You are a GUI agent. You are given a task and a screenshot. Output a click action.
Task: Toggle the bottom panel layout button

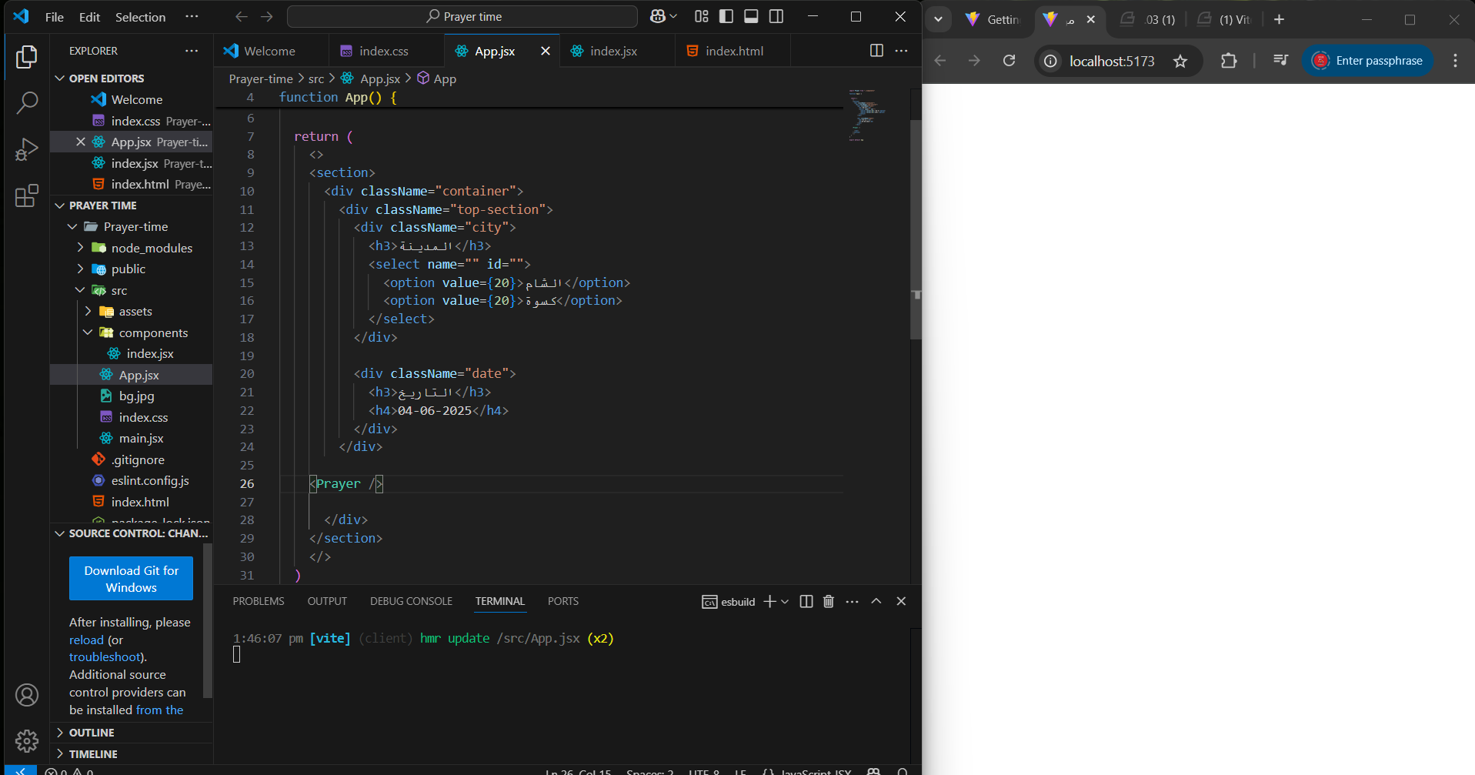click(751, 16)
